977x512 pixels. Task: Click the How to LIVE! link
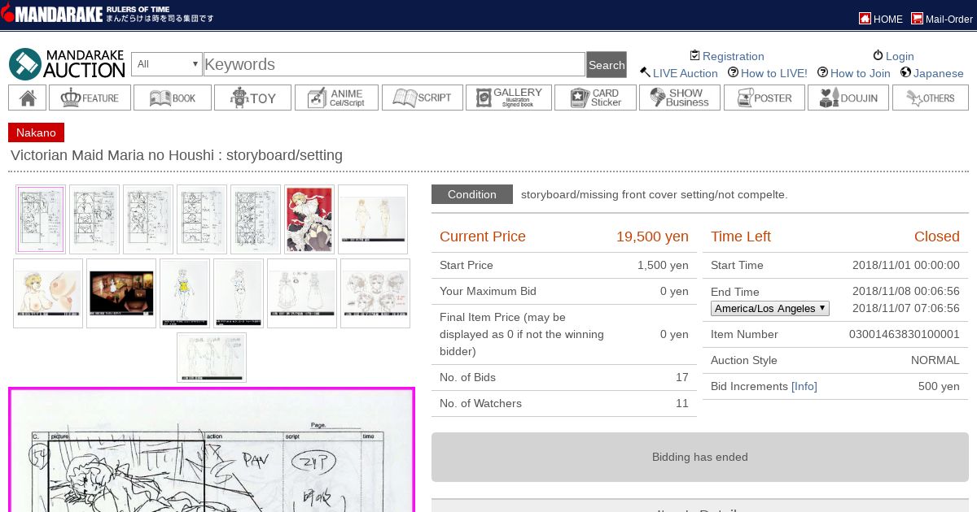774,73
